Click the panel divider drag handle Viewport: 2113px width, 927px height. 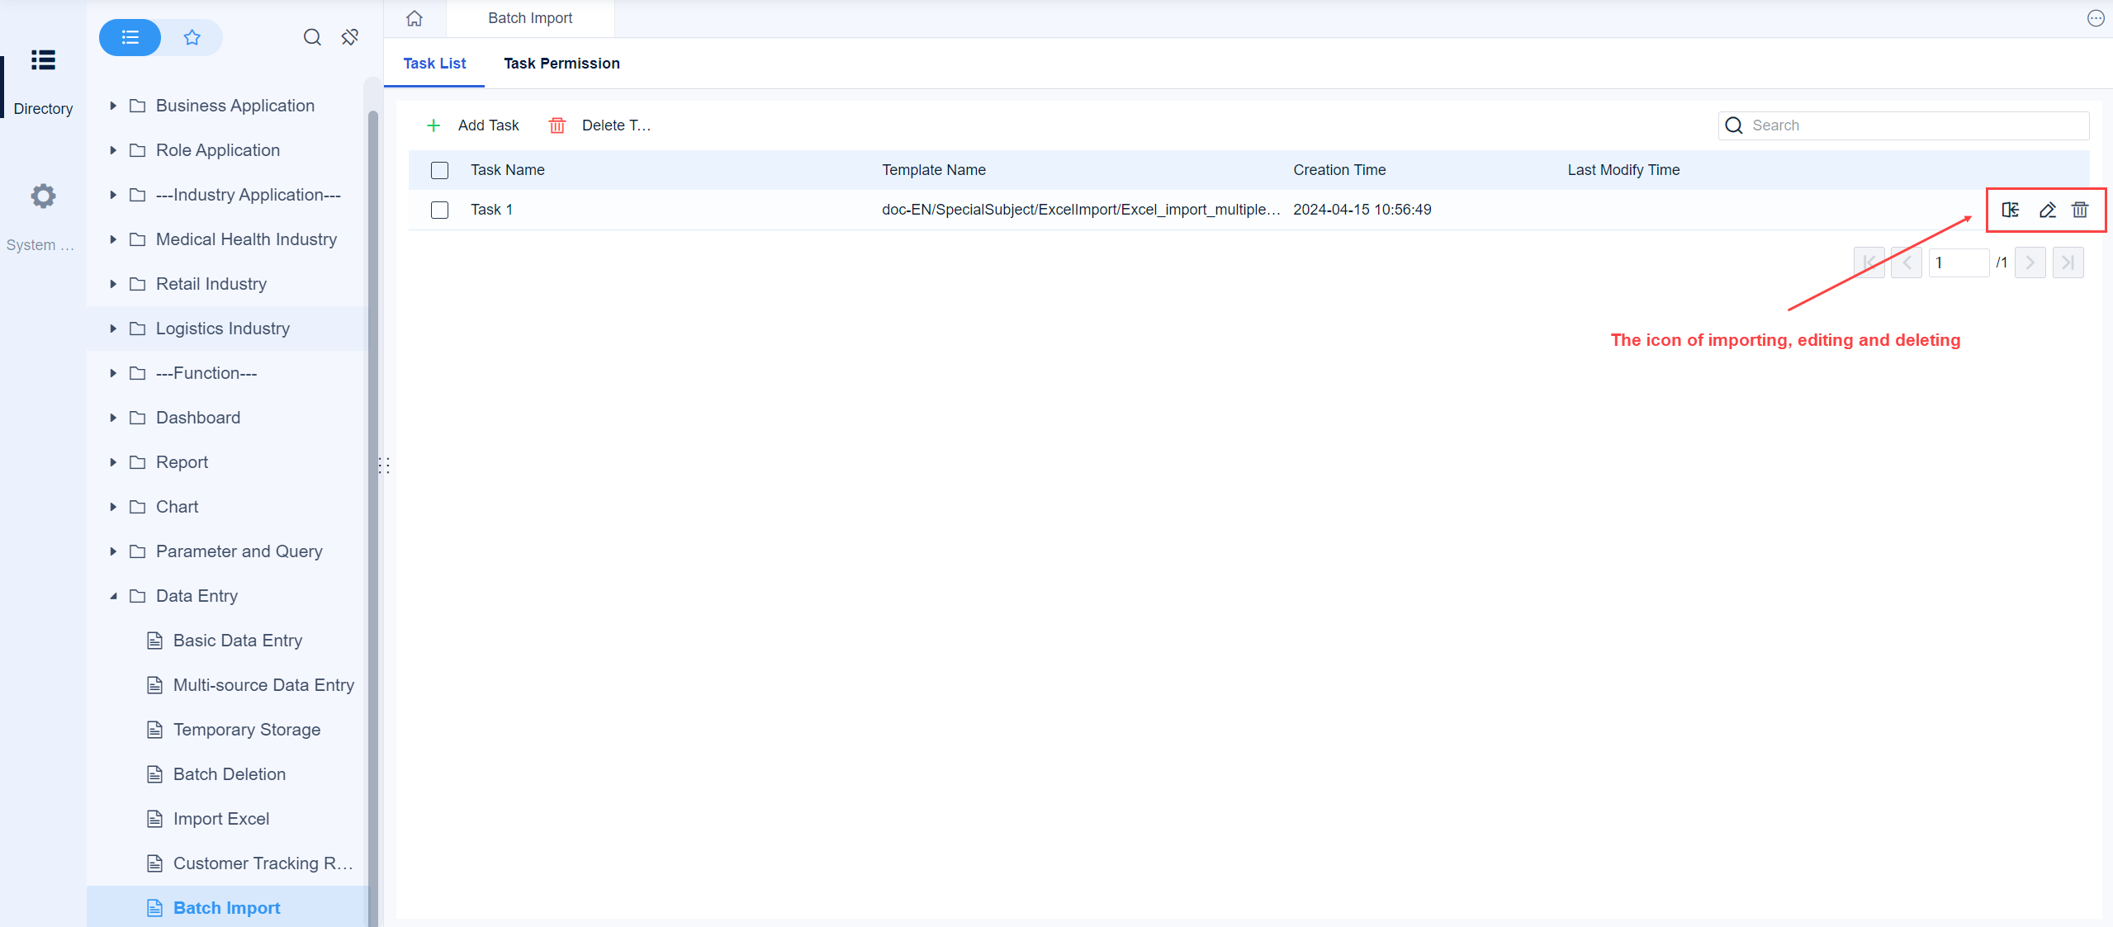click(x=384, y=466)
